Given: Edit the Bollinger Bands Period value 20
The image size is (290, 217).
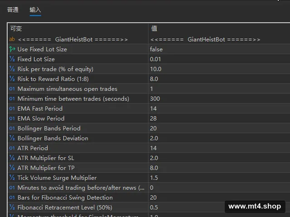Looking at the screenshot, I should (153, 128).
